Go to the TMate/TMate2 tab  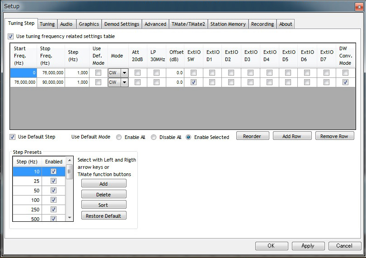pos(188,24)
